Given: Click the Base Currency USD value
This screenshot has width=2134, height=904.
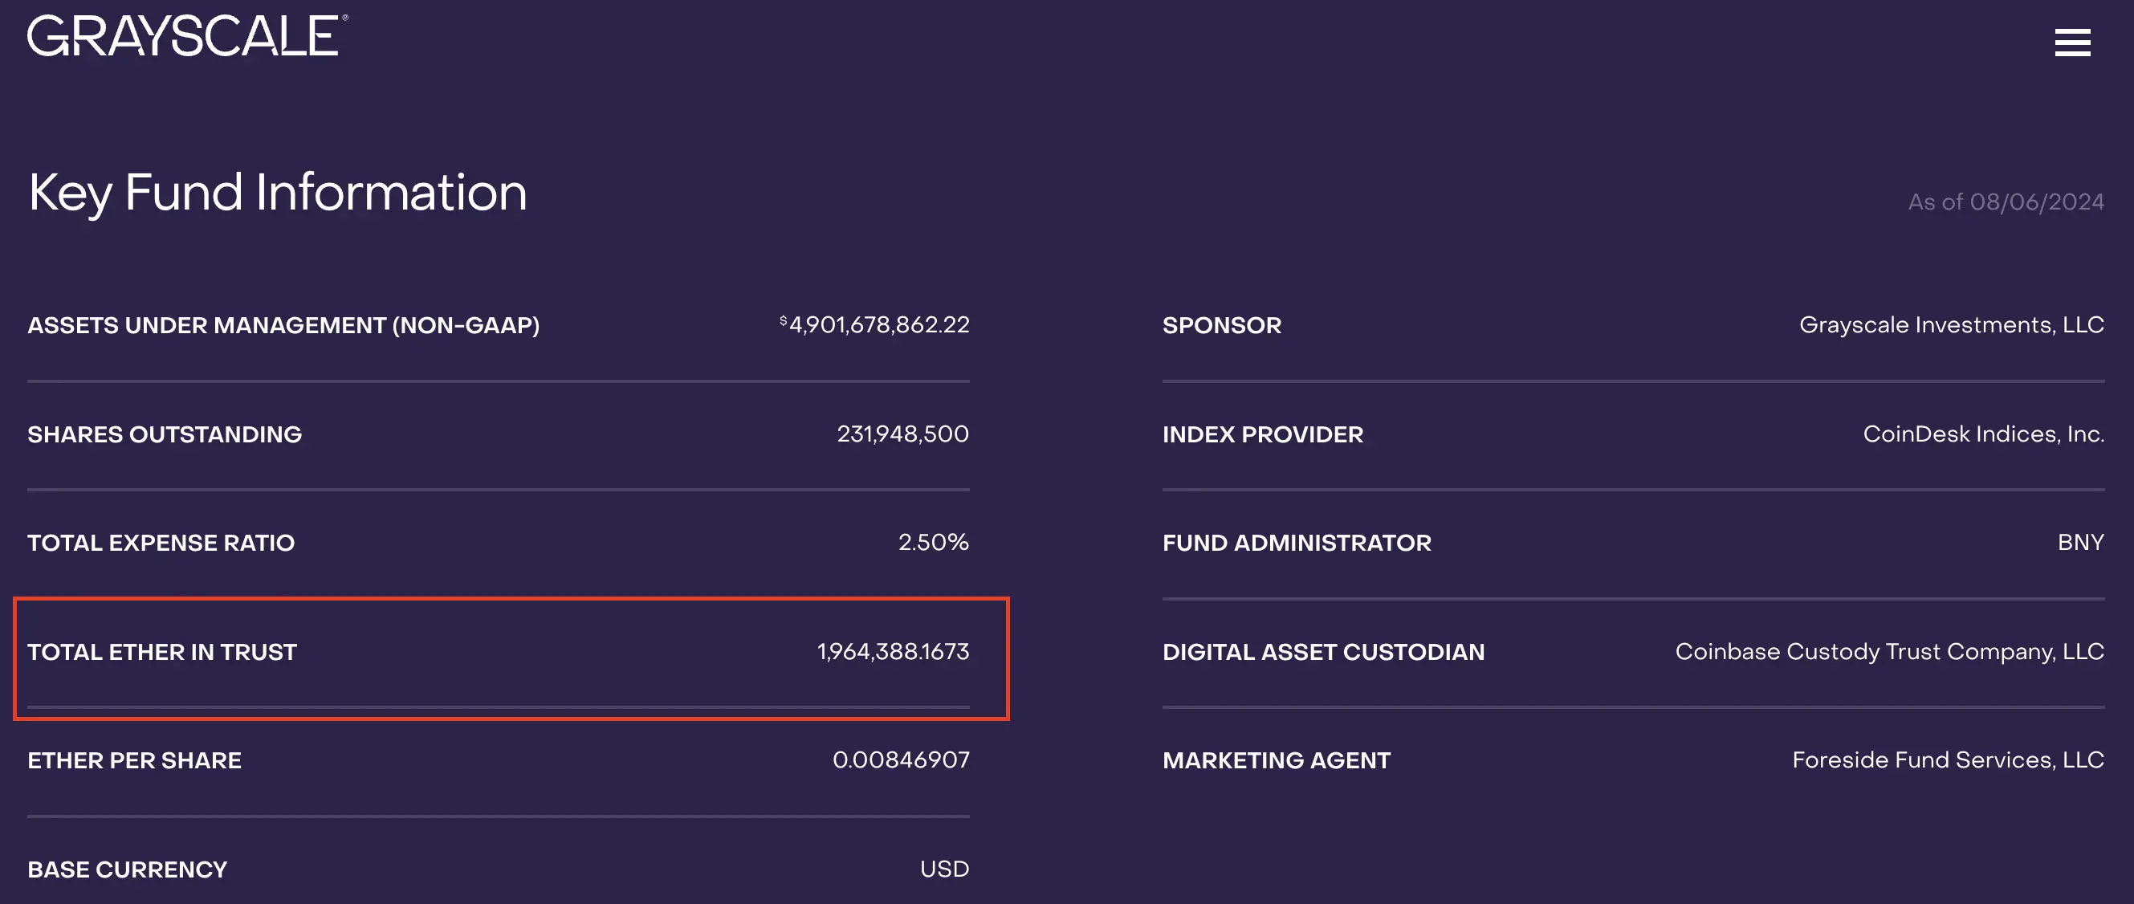Looking at the screenshot, I should [943, 869].
